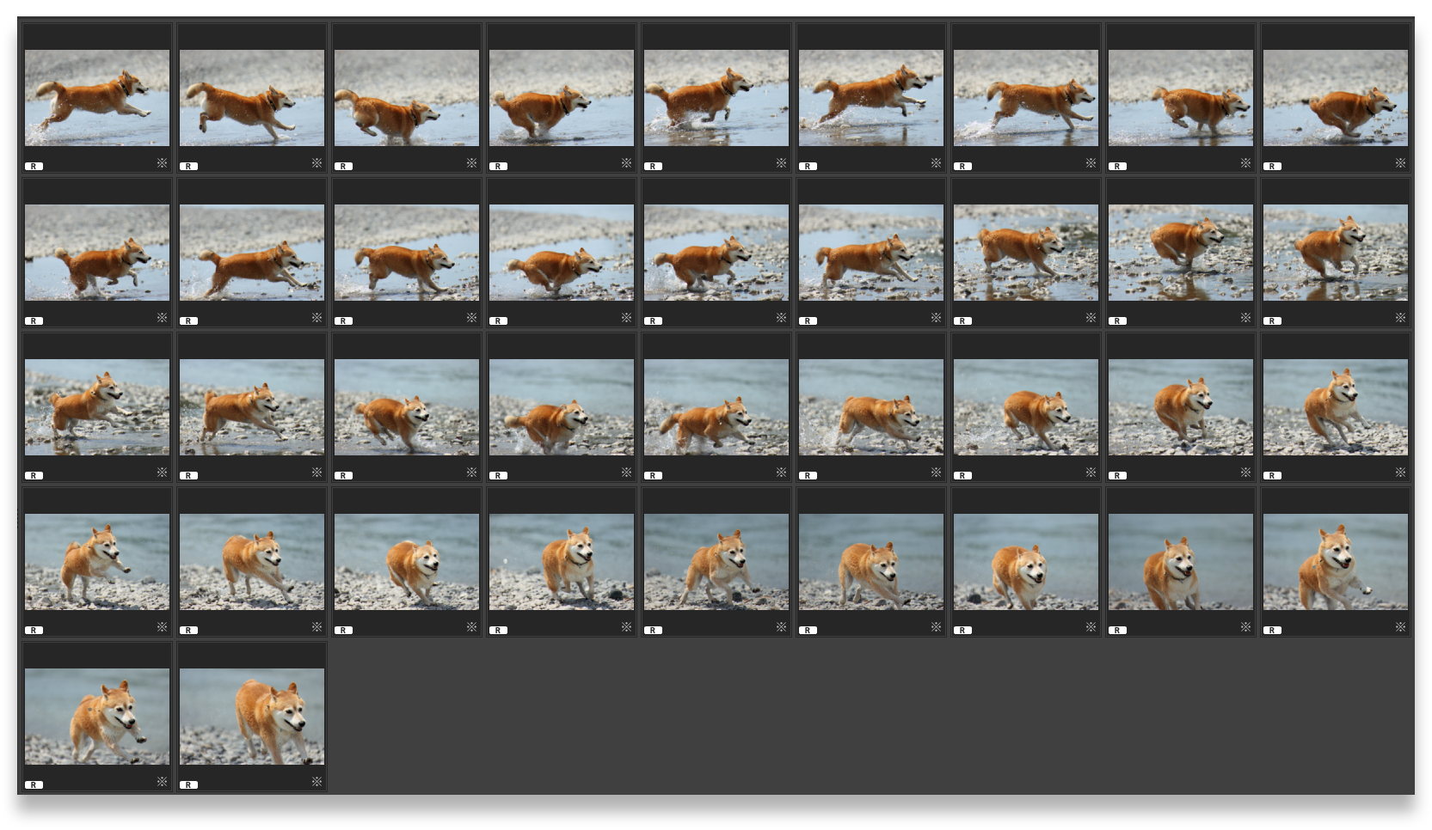Select the seventh dog photo in row three
The height and width of the screenshot is (830, 1432).
[x=1026, y=407]
